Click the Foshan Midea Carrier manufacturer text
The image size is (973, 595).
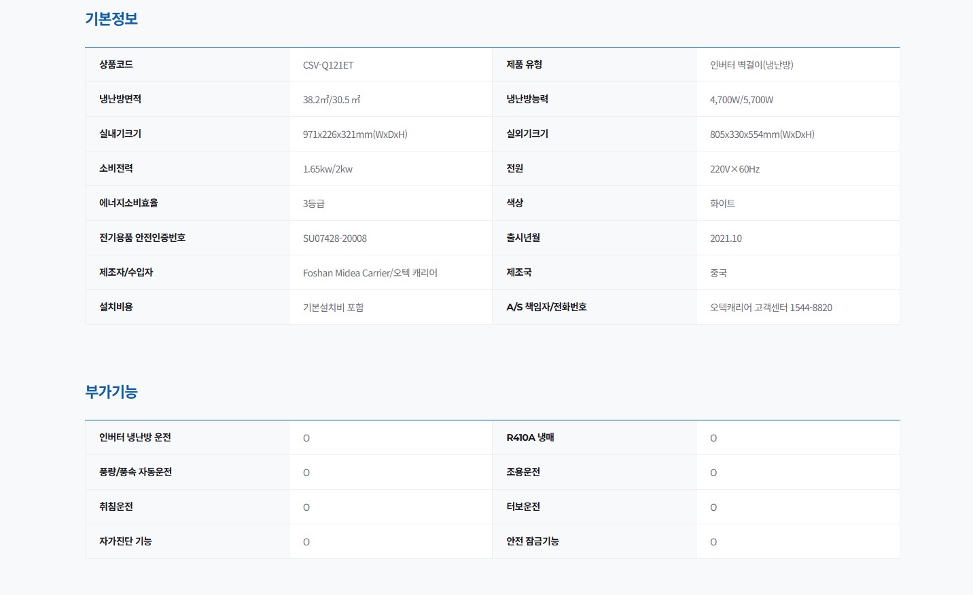coord(370,273)
